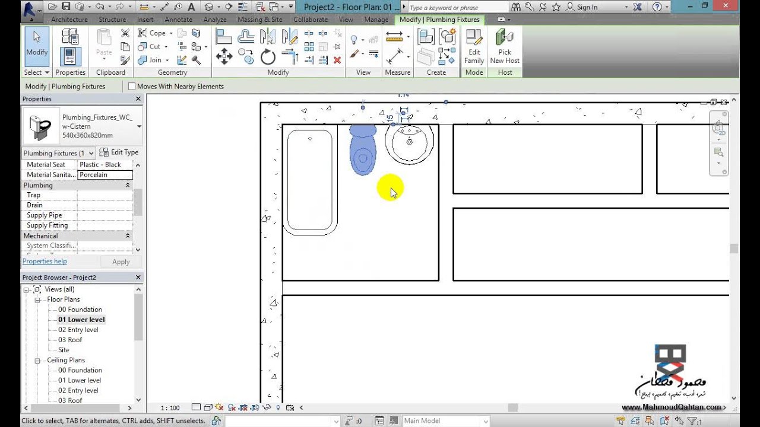Click the Modify arrow tool

tap(36, 46)
